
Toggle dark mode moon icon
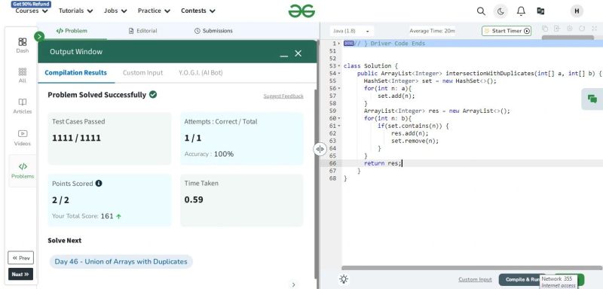[x=500, y=11]
